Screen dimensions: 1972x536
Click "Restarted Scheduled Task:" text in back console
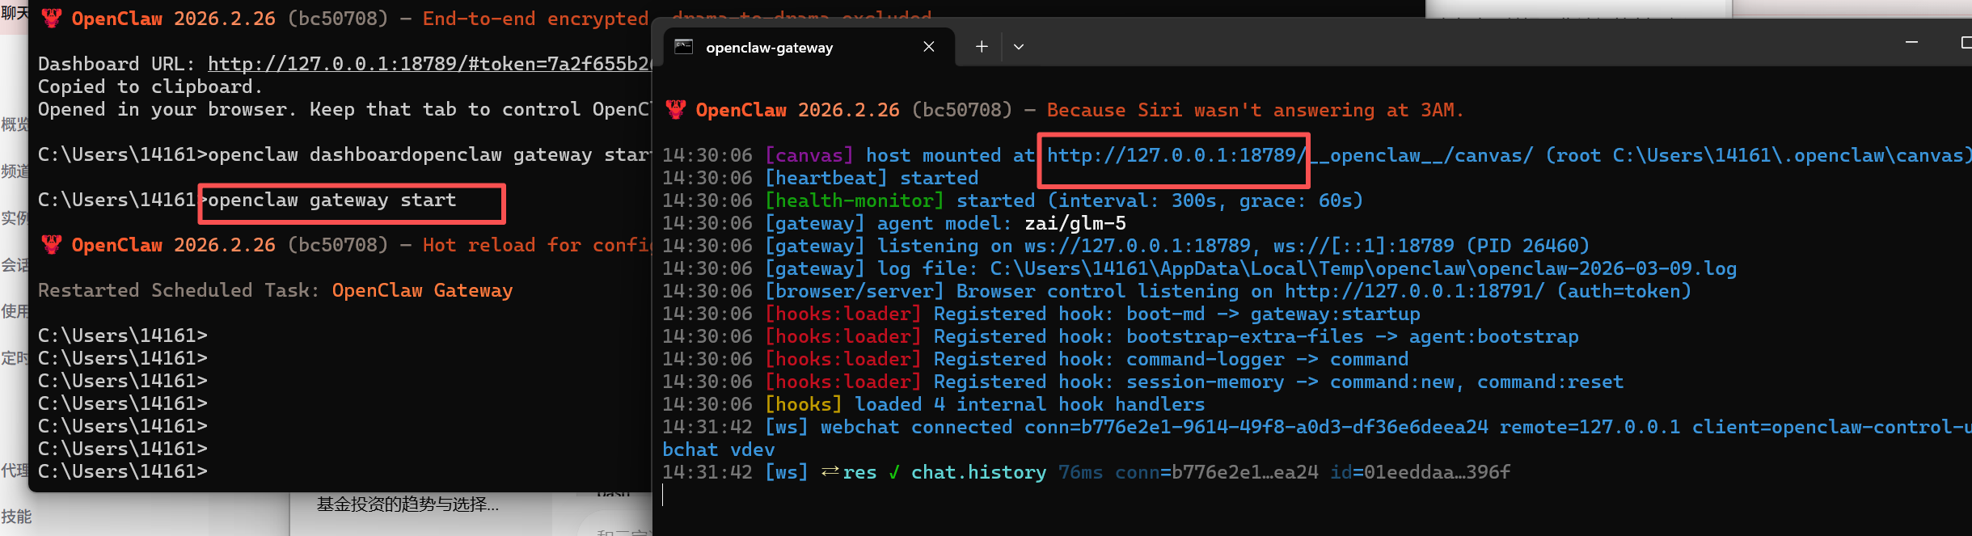(179, 290)
